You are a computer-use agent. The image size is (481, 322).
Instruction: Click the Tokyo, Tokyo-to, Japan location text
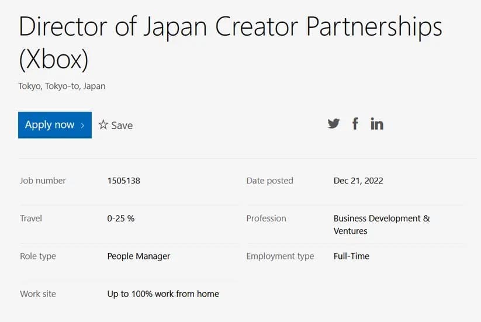pyautogui.click(x=62, y=86)
